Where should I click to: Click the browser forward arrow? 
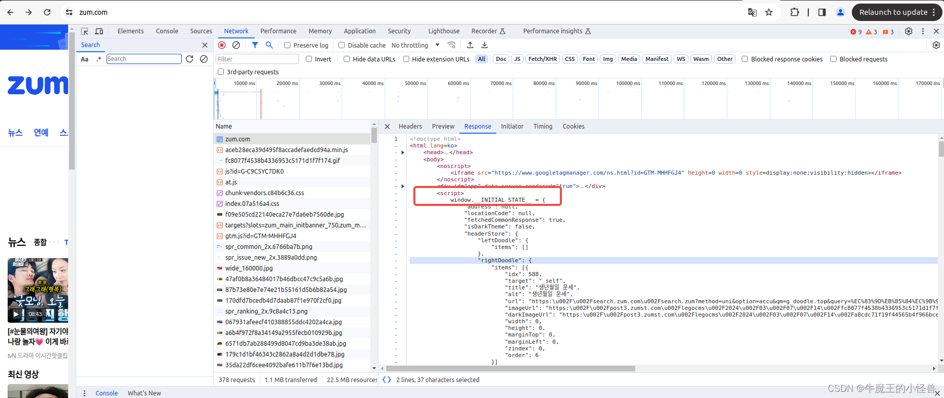tap(29, 12)
